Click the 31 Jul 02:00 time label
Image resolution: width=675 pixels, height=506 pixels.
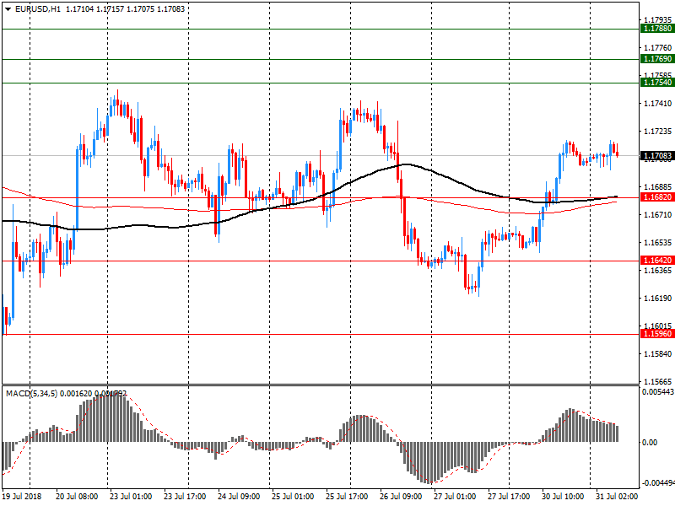[x=617, y=497]
